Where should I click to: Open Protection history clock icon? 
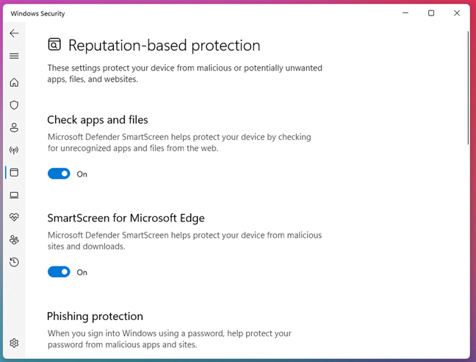pos(14,262)
